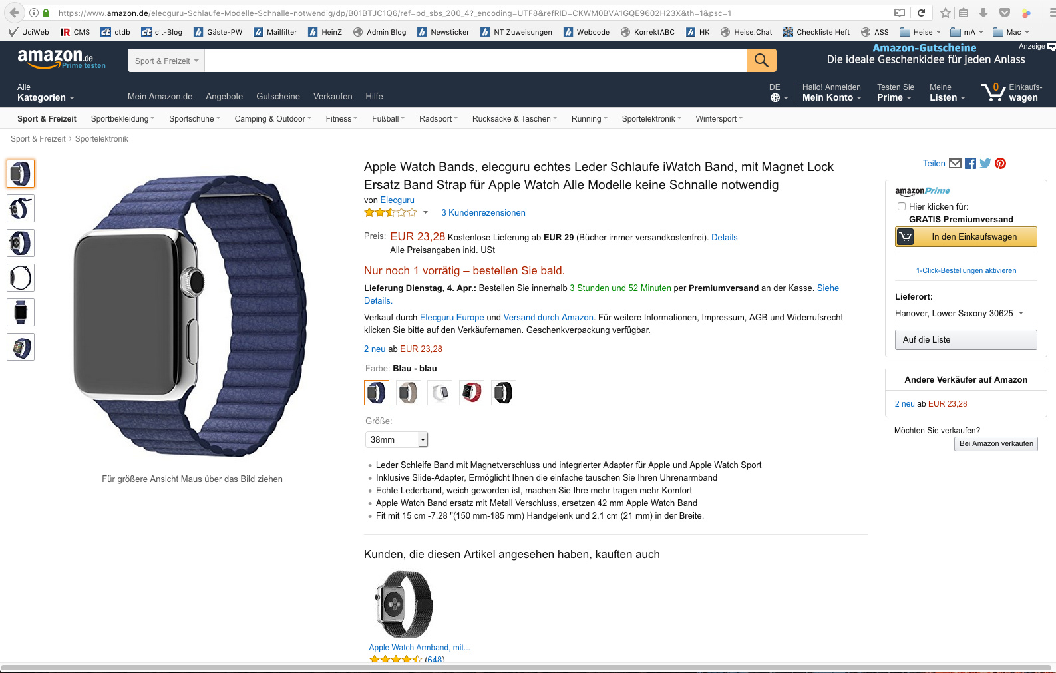
Task: Open the Angebote navigation item
Action: click(224, 96)
